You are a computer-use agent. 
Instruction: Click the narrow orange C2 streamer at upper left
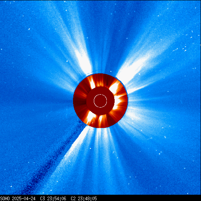[92, 82]
